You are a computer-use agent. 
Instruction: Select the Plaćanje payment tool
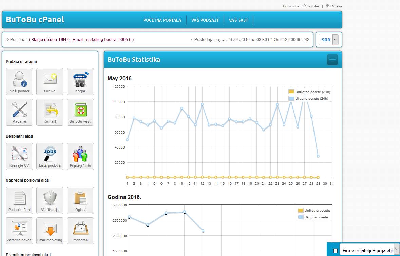coord(19,112)
